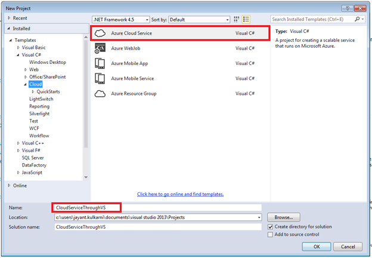Select SQL Server in template tree
The height and width of the screenshot is (258, 372).
[x=33, y=158]
